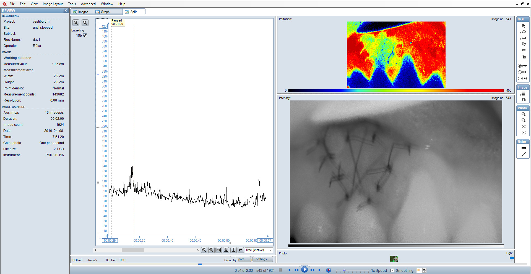Select the ellipse ROI tool
This screenshot has width=531, height=274.
[x=523, y=32]
